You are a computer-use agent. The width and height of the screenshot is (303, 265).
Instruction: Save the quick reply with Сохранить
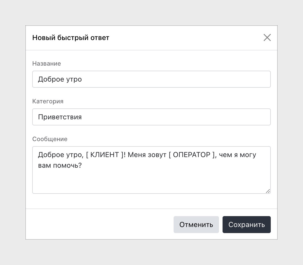click(x=247, y=224)
